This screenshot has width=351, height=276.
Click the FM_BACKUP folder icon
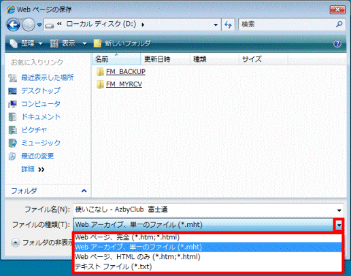click(100, 72)
